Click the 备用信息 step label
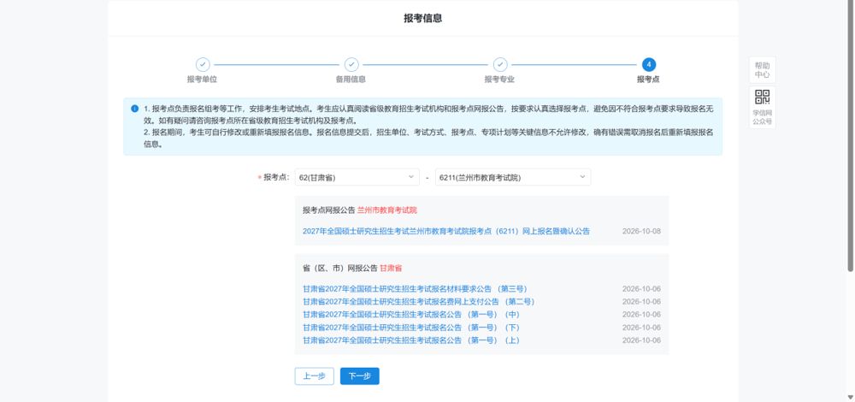Viewport: 855px width, 402px height. click(351, 80)
